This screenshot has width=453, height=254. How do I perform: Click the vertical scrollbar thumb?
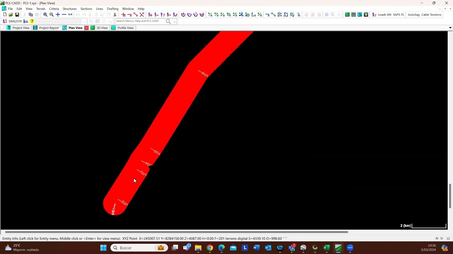click(450, 196)
